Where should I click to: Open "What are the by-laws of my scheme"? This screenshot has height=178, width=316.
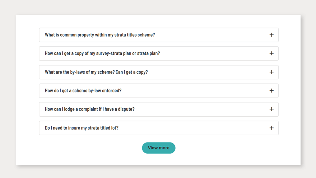click(x=96, y=72)
